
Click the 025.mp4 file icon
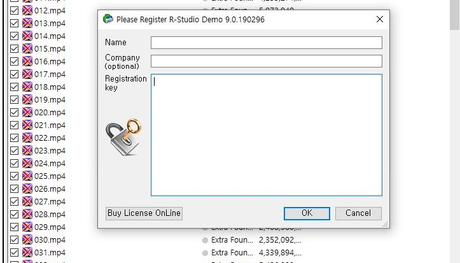pyautogui.click(x=27, y=176)
